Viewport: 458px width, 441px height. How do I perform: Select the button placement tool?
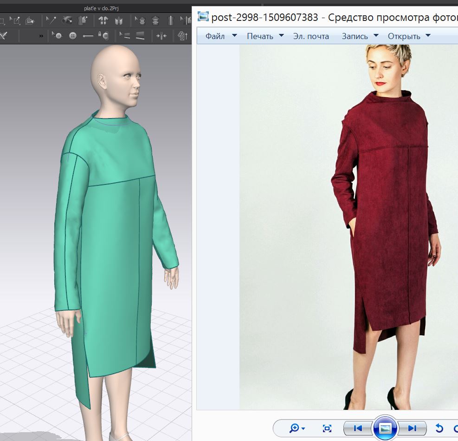(x=72, y=36)
